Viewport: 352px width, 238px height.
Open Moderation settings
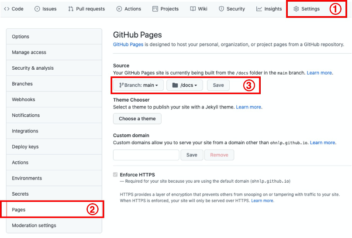(x=54, y=225)
